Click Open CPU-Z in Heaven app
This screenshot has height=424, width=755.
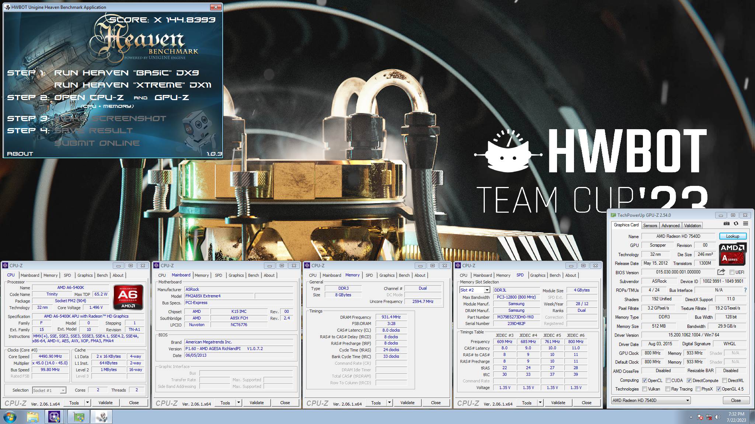[89, 98]
